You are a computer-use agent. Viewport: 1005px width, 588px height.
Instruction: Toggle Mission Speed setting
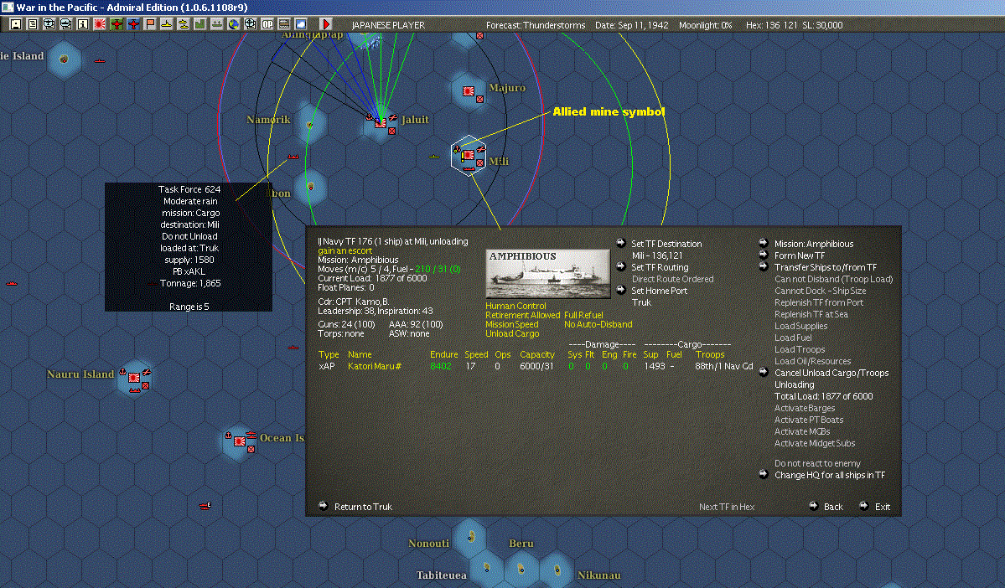point(511,324)
